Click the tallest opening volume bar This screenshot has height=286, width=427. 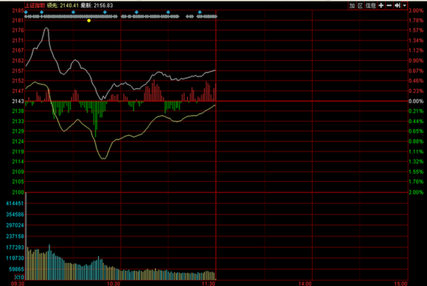26,236
